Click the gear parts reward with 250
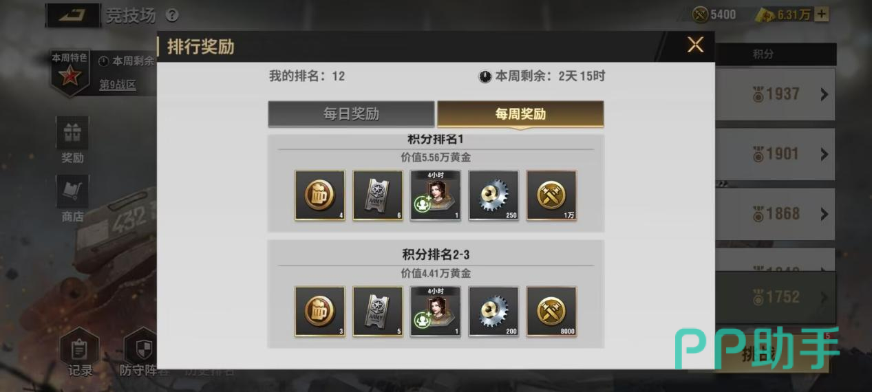Viewport: 872px width, 392px height. point(493,195)
